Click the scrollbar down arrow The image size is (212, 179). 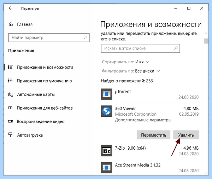206,173
